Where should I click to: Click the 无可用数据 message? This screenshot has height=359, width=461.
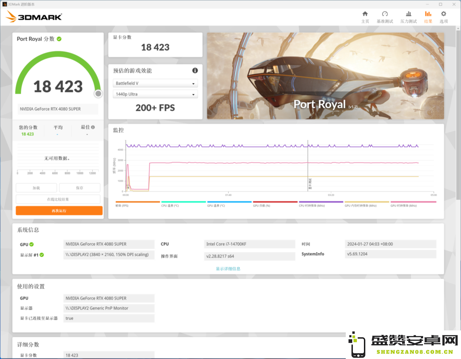point(57,158)
